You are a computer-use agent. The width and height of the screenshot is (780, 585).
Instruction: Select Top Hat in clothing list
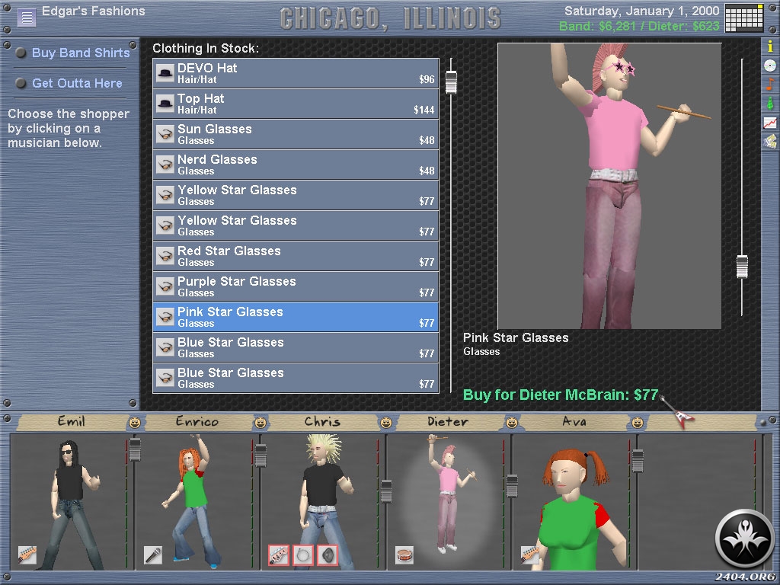click(x=296, y=104)
